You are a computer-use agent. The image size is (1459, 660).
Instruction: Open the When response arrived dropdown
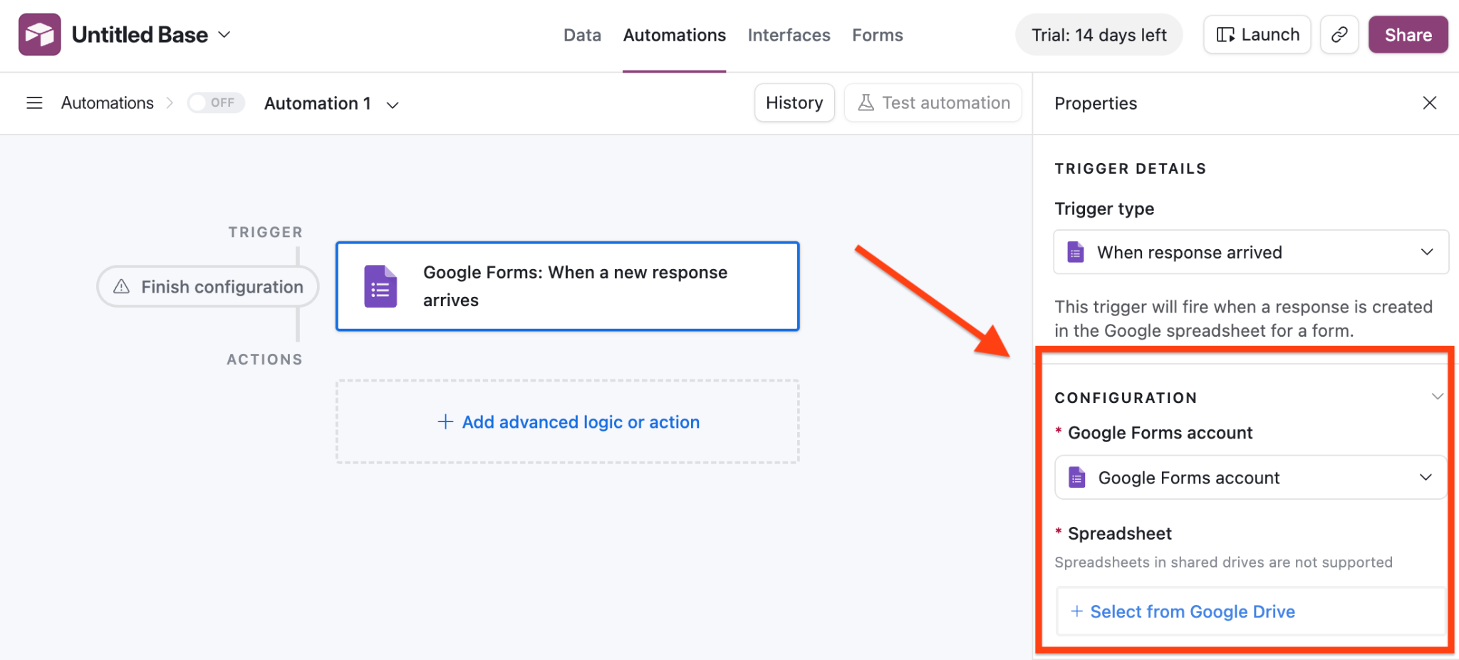click(x=1427, y=252)
